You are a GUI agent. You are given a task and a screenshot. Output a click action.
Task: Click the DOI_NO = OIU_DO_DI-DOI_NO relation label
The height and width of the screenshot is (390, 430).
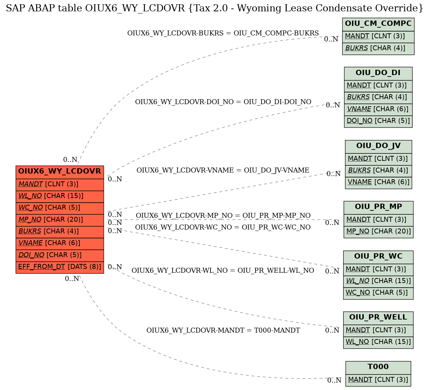click(x=223, y=102)
